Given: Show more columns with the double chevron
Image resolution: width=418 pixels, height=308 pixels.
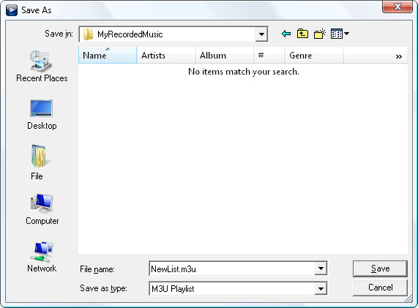Looking at the screenshot, I should coord(399,56).
